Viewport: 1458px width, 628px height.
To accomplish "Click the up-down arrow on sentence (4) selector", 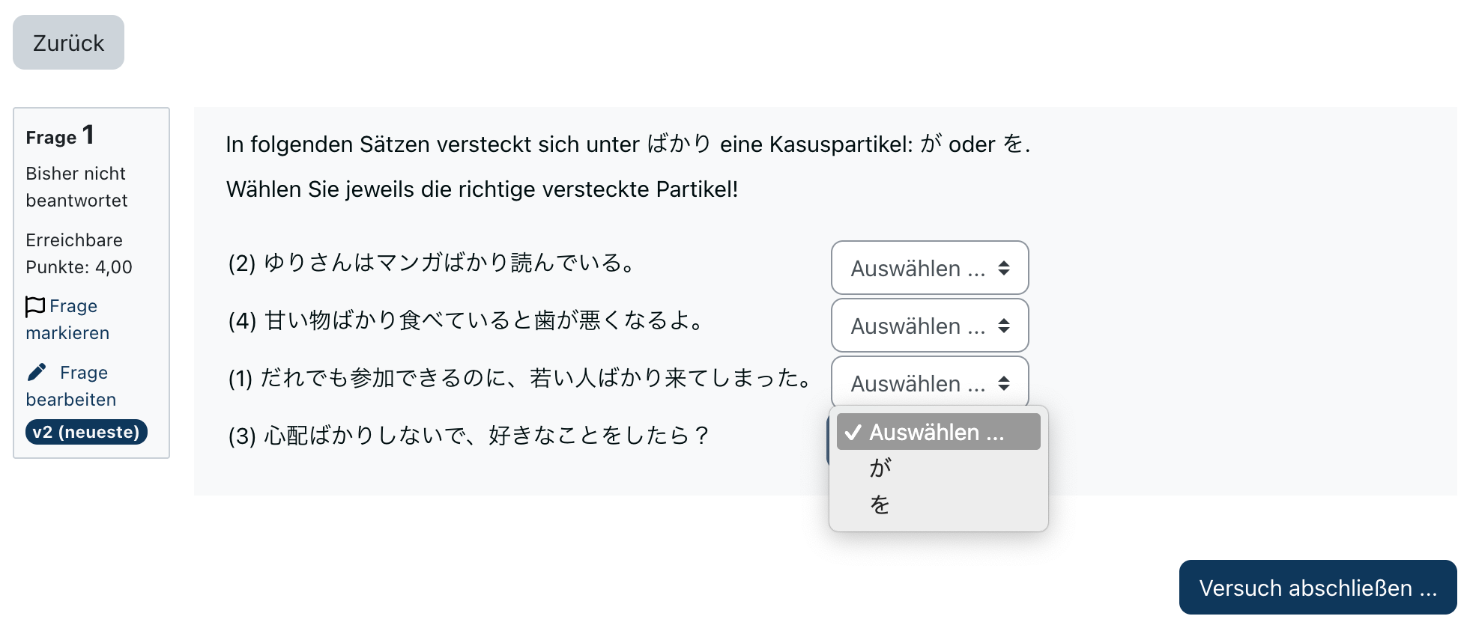I will [x=1004, y=326].
